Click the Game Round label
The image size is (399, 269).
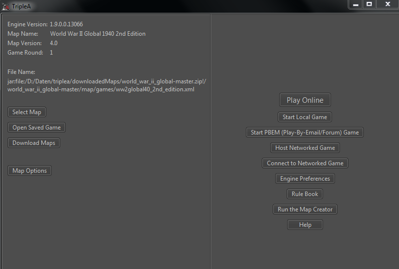(25, 53)
